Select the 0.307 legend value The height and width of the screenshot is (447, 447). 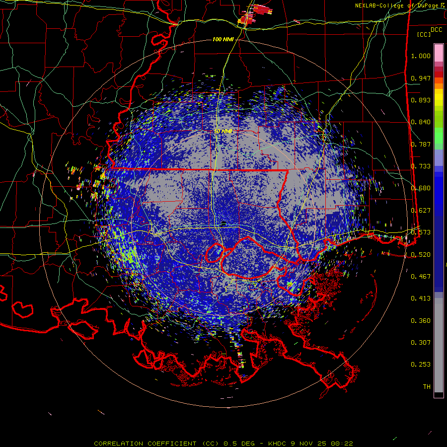421,343
